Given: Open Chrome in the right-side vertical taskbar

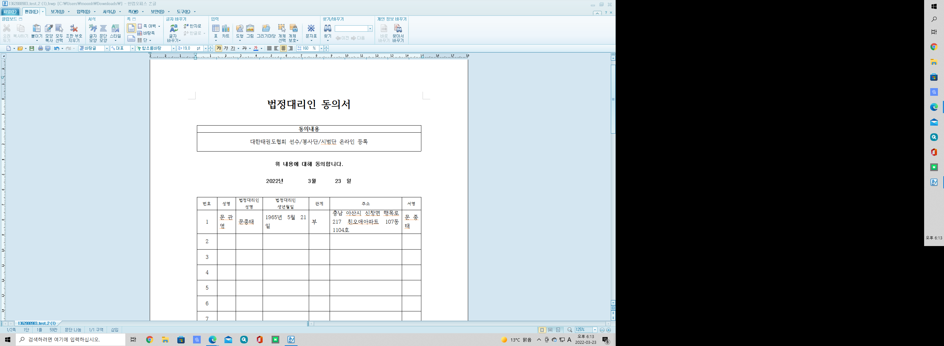Looking at the screenshot, I should [934, 47].
